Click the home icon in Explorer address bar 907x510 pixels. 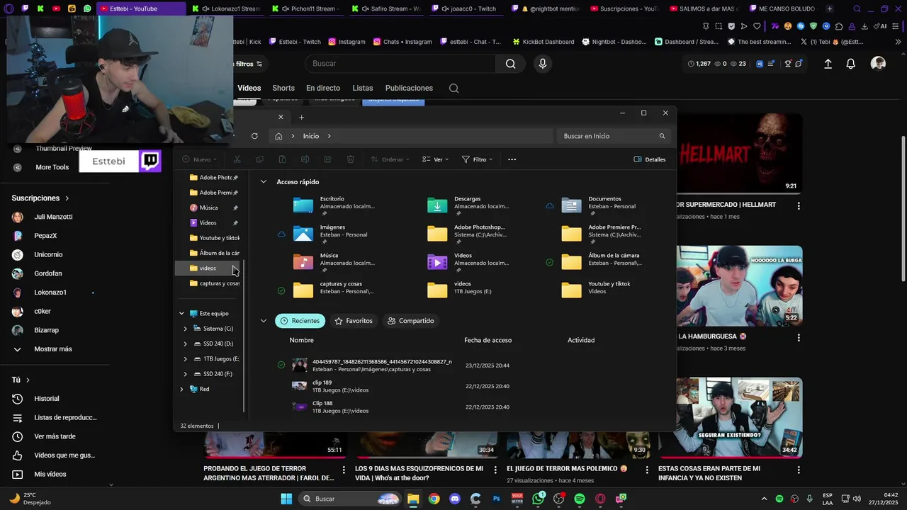click(278, 136)
